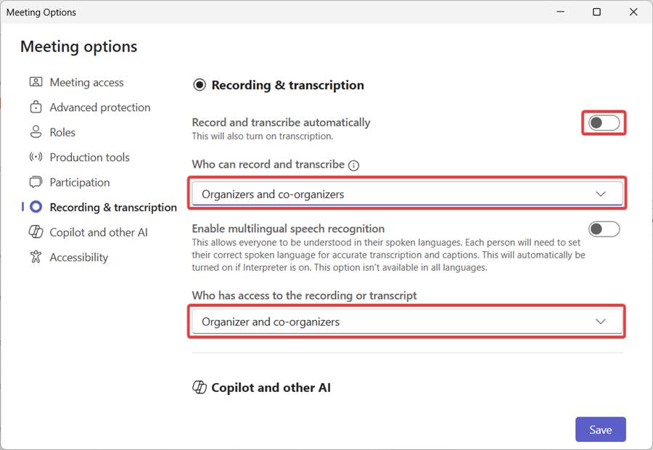The width and height of the screenshot is (653, 450).
Task: Maximize the Meeting Options window
Action: click(x=596, y=12)
